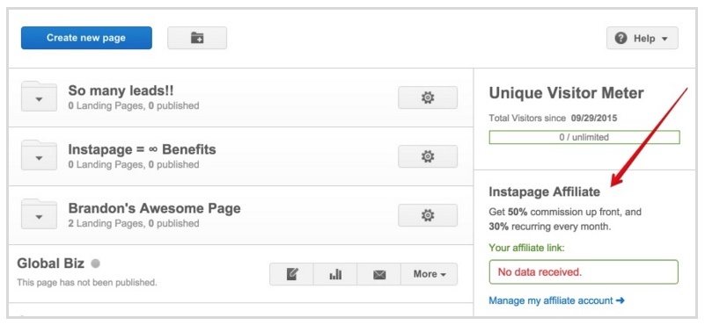Open settings gear for So many leads!!

coord(428,97)
